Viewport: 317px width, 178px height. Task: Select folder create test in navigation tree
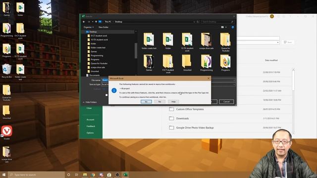(98, 47)
